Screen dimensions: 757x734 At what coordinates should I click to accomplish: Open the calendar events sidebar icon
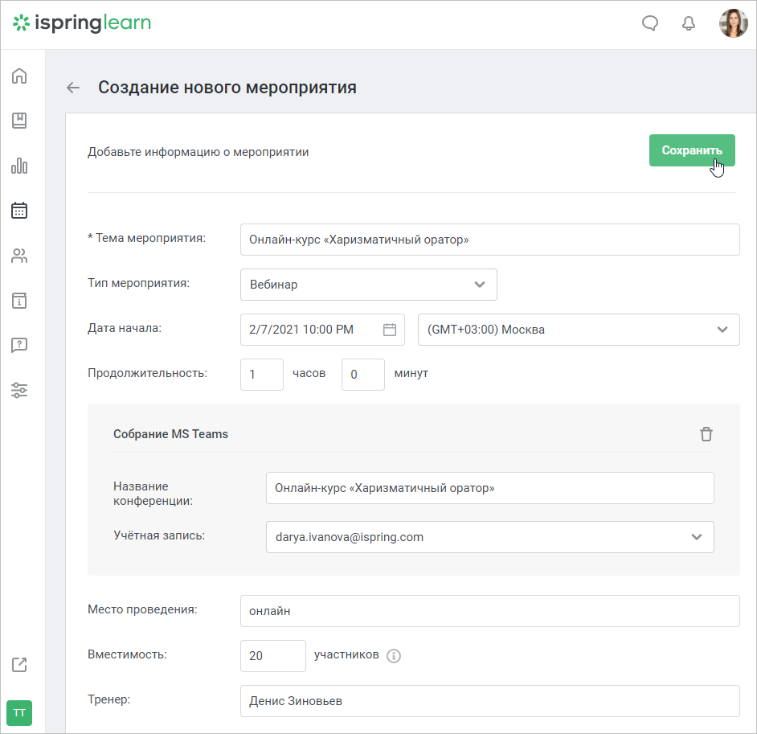pos(19,210)
